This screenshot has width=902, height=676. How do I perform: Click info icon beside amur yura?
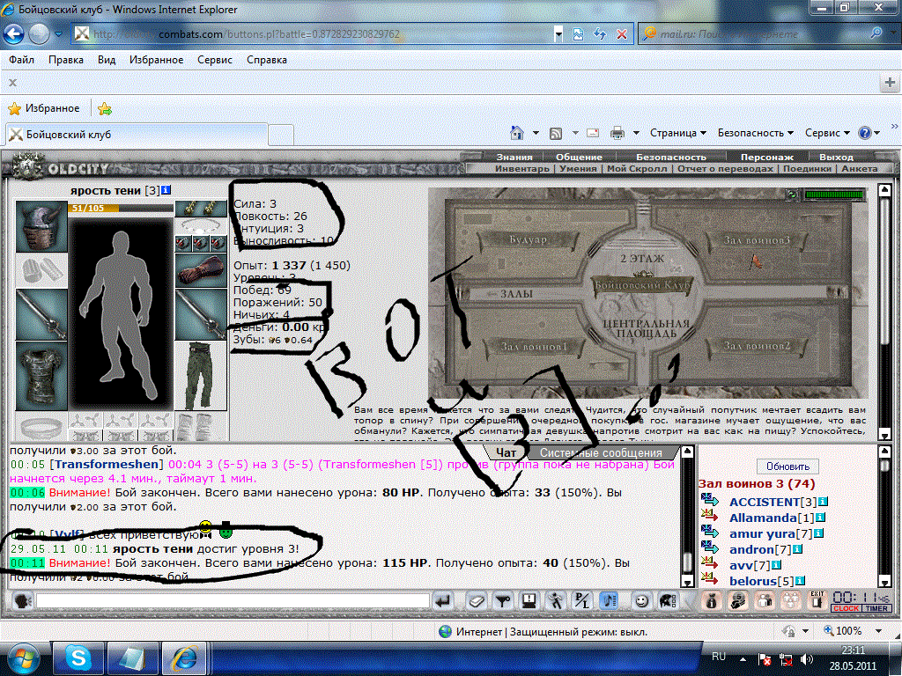[818, 533]
